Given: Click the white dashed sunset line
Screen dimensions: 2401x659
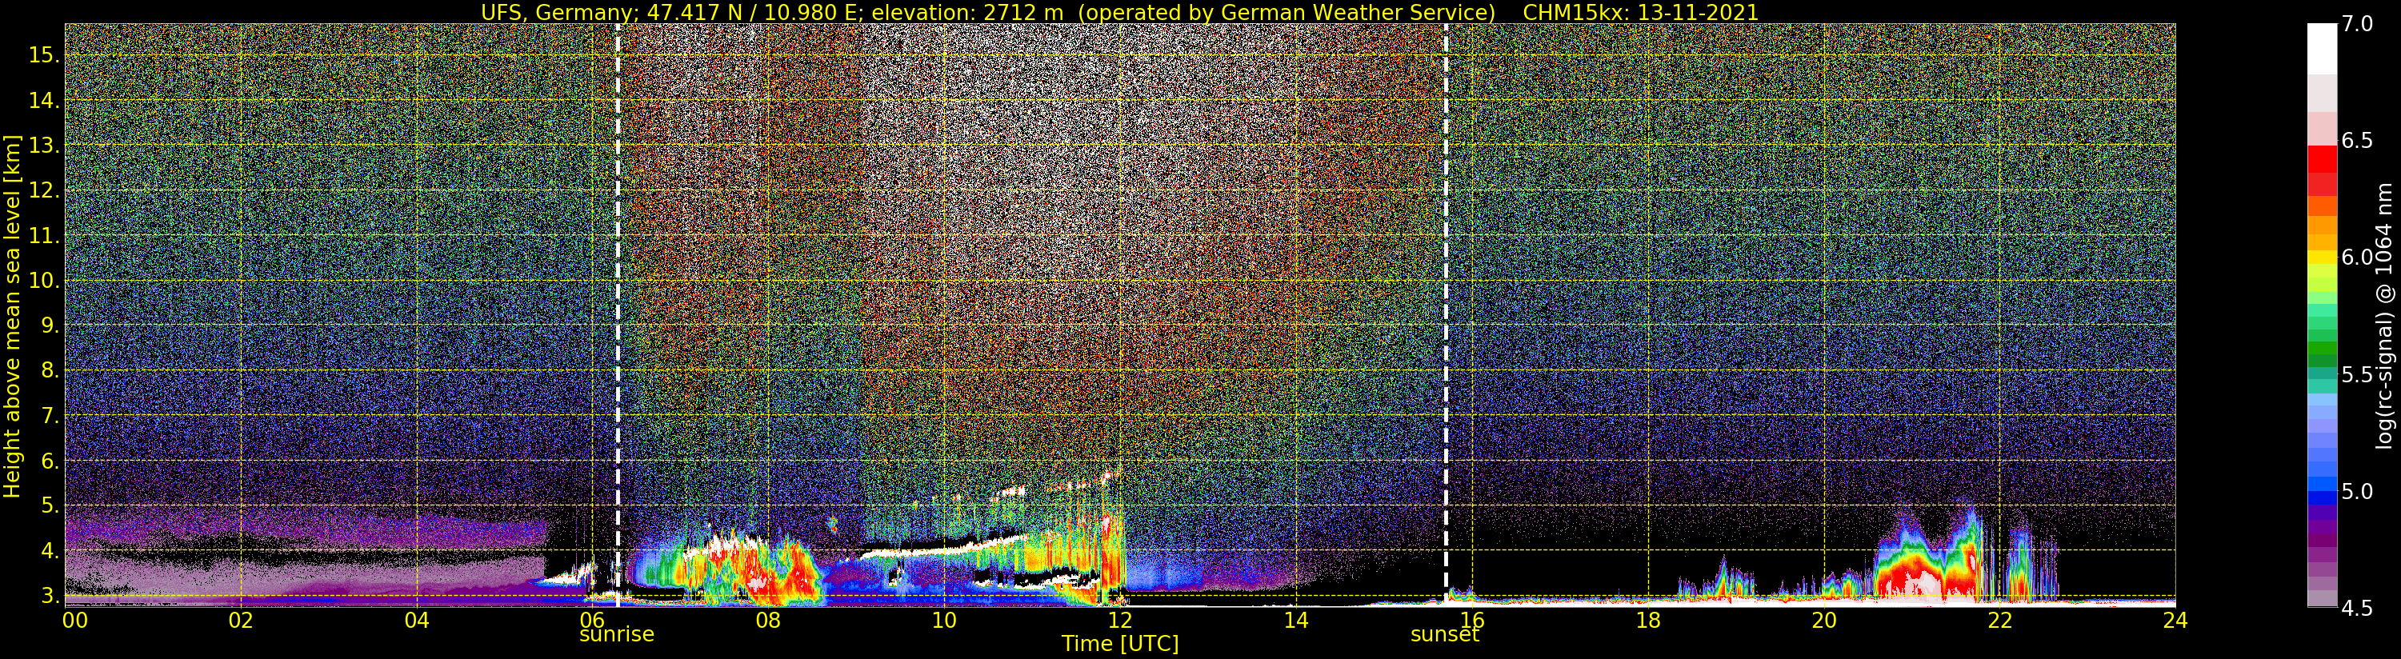Looking at the screenshot, I should [x=1446, y=280].
